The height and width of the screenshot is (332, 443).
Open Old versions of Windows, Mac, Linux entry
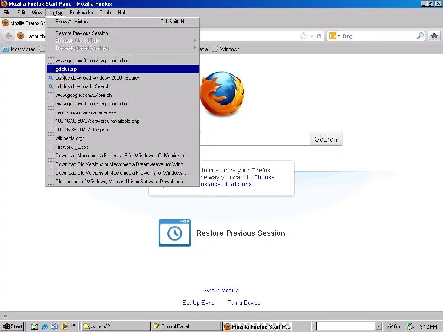point(123,182)
